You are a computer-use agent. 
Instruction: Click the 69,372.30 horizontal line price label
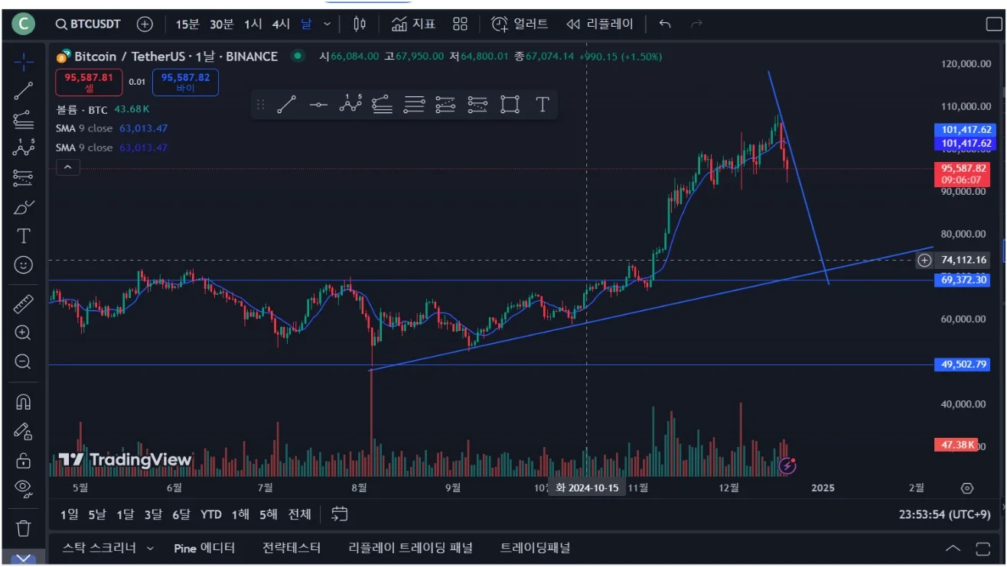point(963,280)
